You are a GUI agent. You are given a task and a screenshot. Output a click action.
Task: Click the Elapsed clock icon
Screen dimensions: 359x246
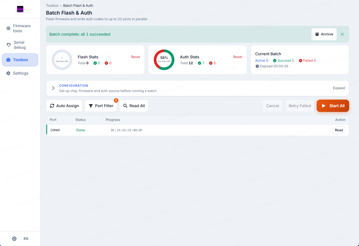257,66
